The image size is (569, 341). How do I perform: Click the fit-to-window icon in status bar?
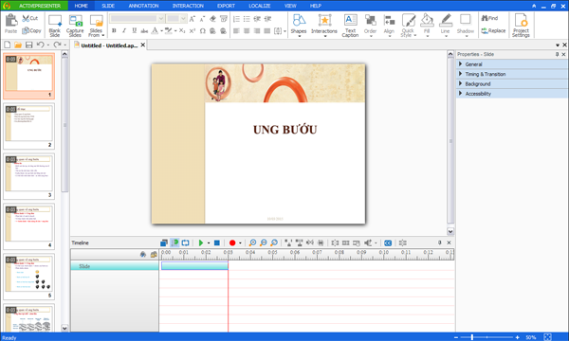[547, 337]
